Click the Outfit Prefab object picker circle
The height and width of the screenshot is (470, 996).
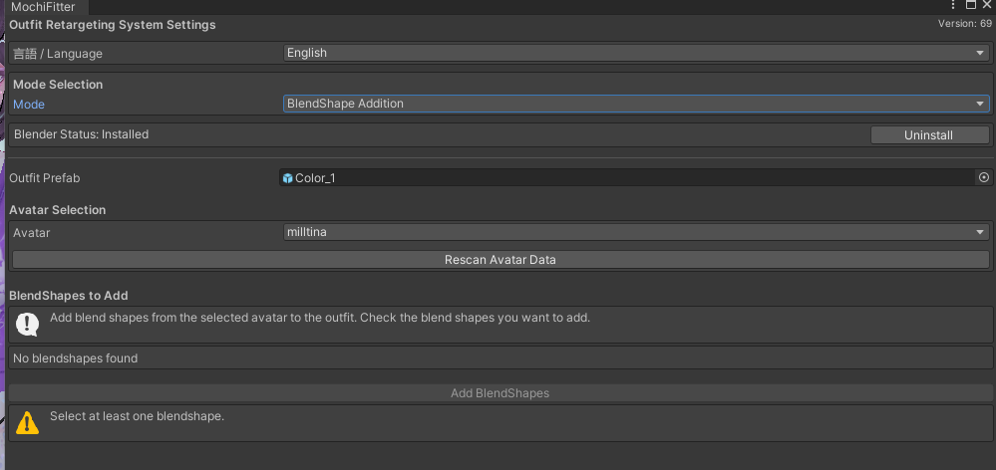(984, 177)
